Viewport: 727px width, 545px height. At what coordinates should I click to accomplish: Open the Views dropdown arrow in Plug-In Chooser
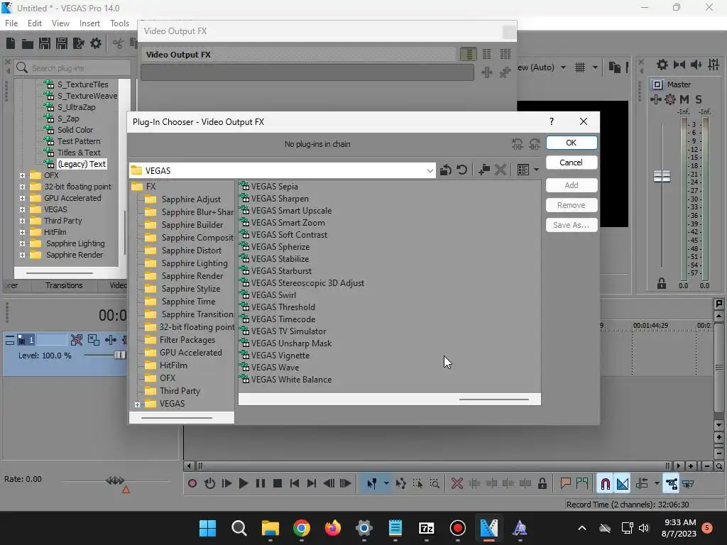537,170
